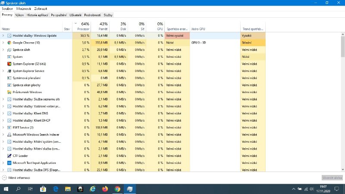Expand the Klient DHCP service host

coord(3,120)
